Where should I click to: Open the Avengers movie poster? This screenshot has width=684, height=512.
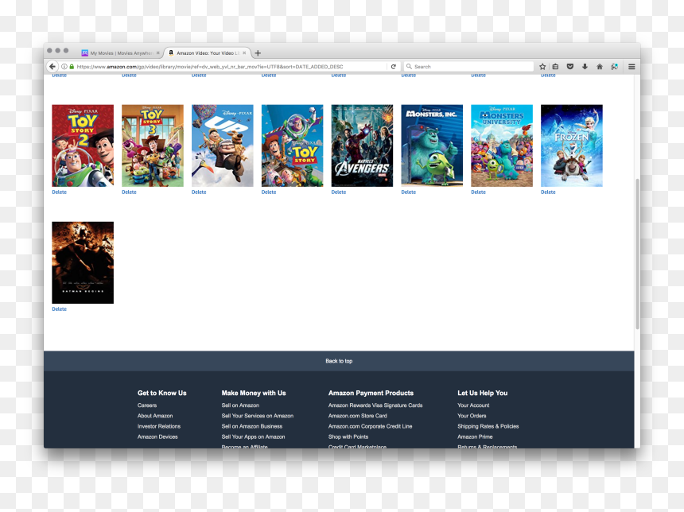(362, 145)
